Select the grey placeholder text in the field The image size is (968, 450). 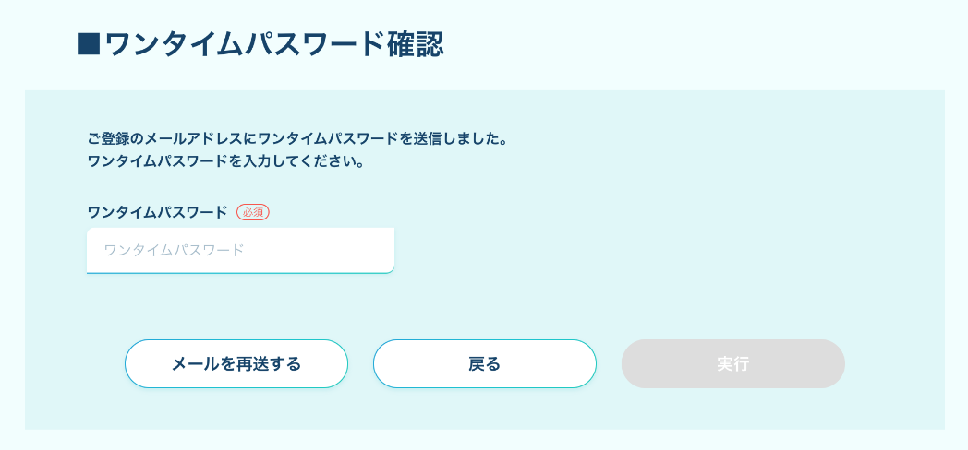click(x=174, y=250)
